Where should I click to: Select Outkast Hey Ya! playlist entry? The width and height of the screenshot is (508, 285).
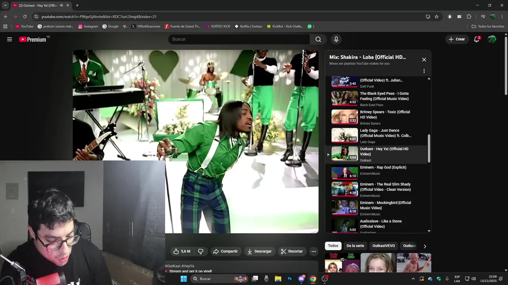pos(376,154)
